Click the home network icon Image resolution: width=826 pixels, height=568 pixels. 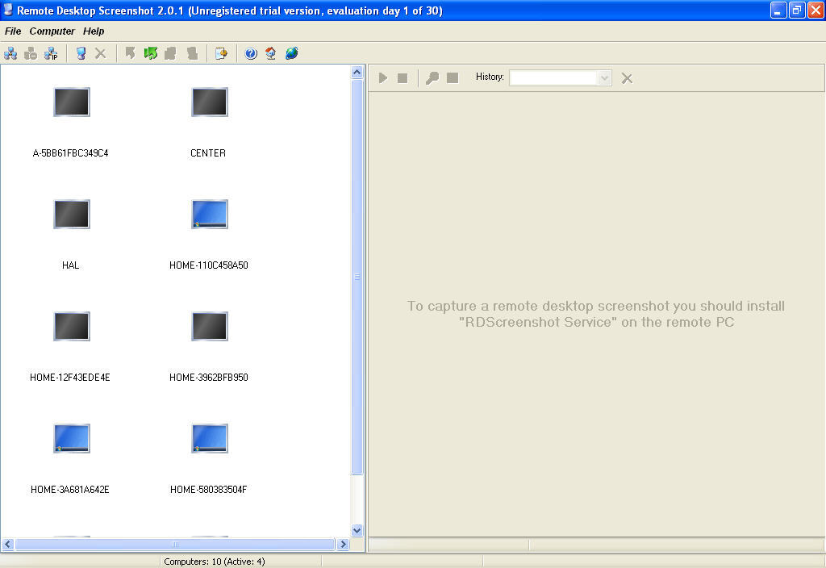click(x=272, y=53)
